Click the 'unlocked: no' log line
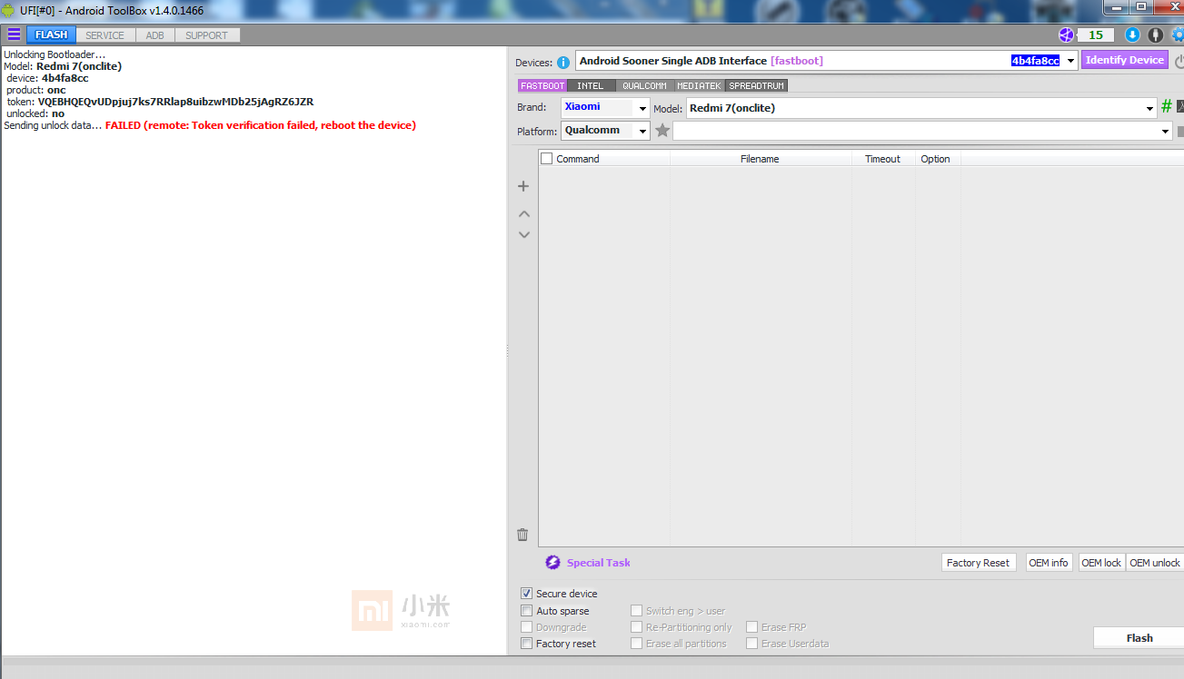Screen dimensions: 1184x679 pos(35,113)
